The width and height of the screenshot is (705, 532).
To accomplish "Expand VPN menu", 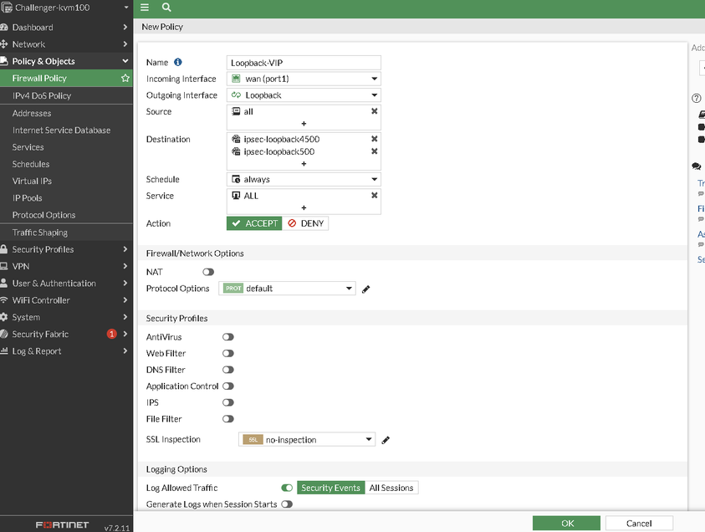I will point(67,266).
